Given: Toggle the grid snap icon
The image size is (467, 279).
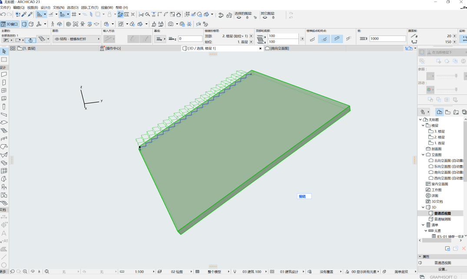Looking at the screenshot, I should pyautogui.click(x=74, y=14).
